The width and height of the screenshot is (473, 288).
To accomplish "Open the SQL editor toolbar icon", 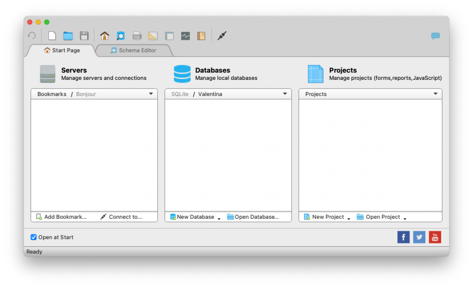I will (x=137, y=36).
